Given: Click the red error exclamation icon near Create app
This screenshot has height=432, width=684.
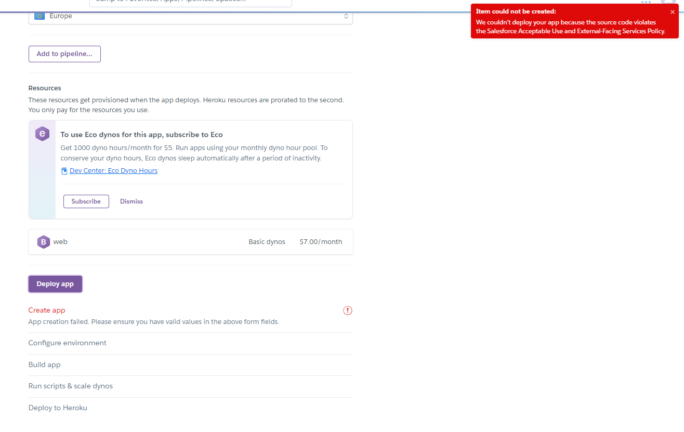Looking at the screenshot, I should point(347,310).
